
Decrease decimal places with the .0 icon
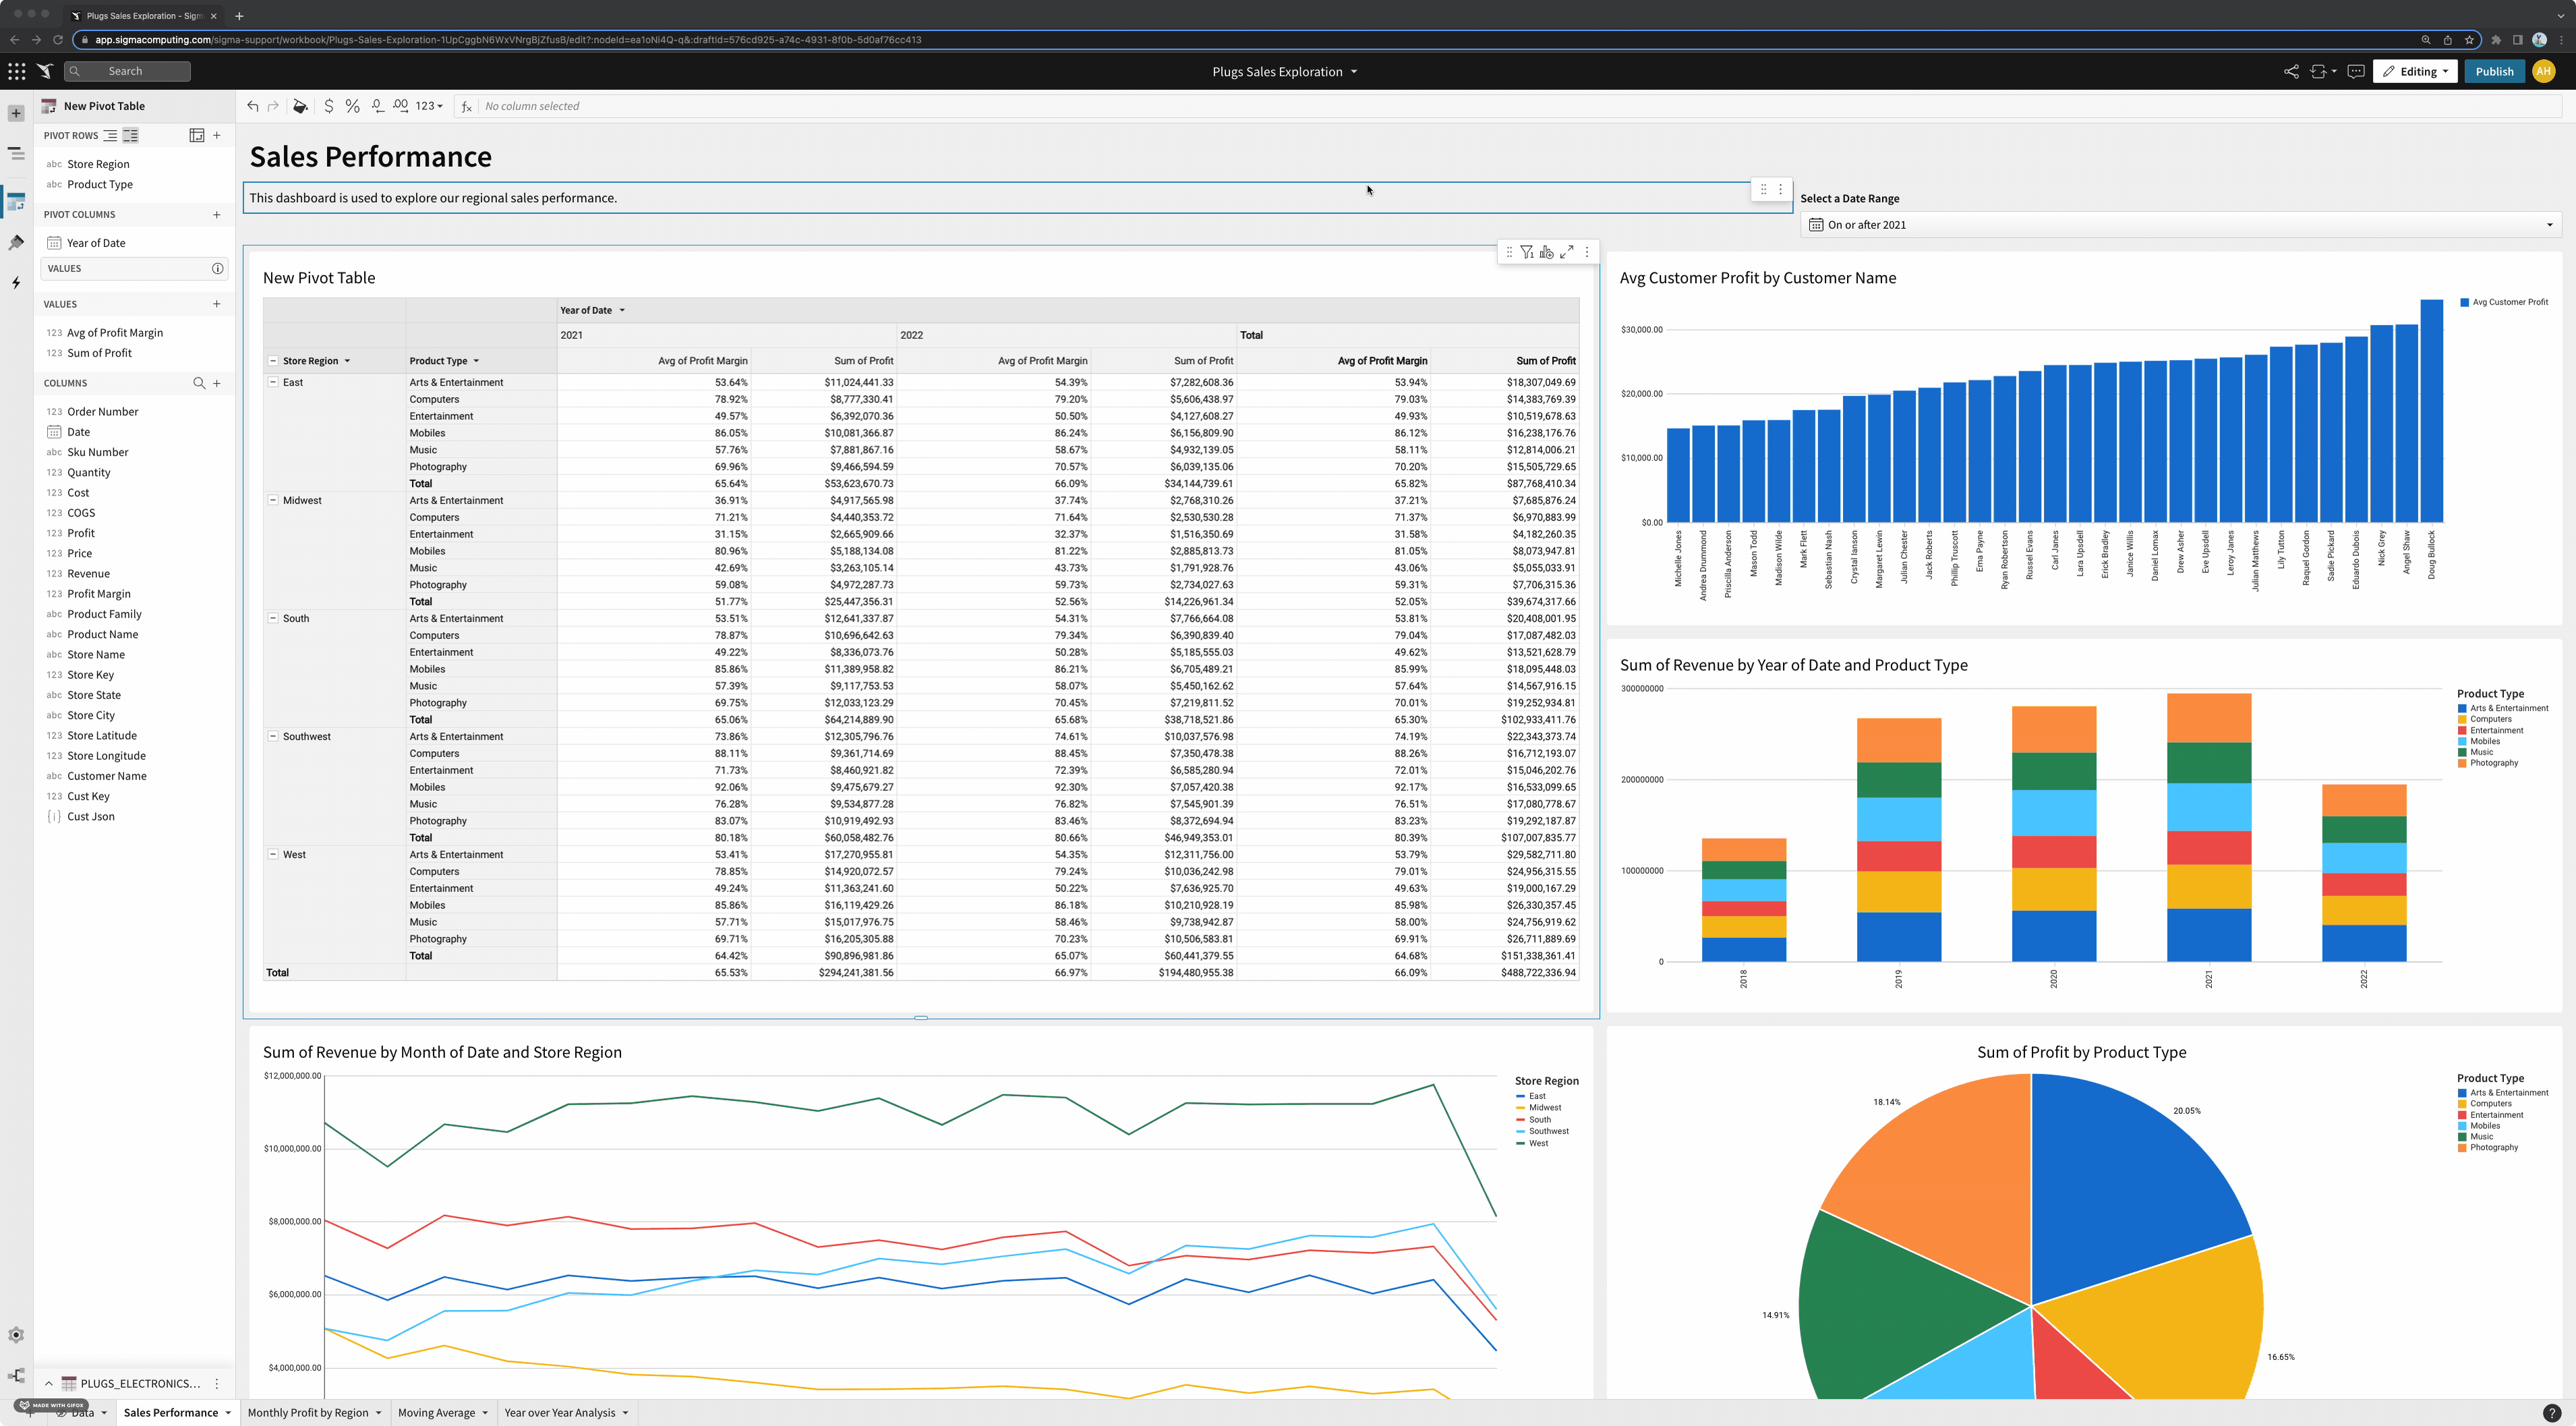coord(377,105)
